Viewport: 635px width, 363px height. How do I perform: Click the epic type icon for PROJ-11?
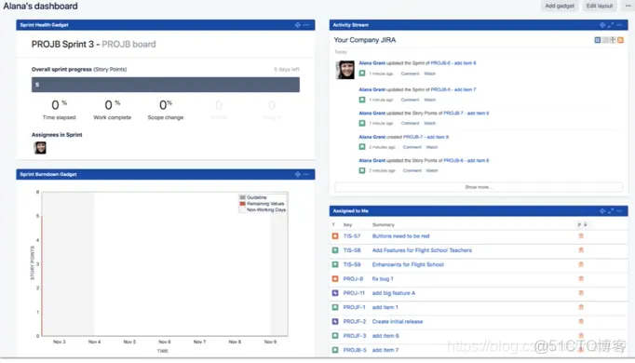tap(335, 293)
